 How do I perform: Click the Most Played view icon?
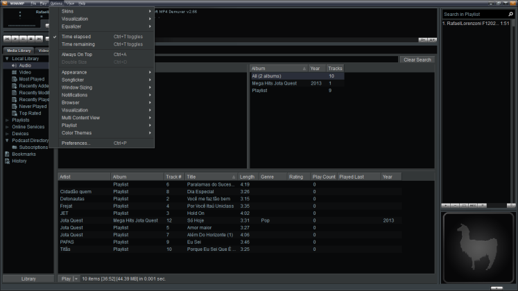(x=14, y=79)
